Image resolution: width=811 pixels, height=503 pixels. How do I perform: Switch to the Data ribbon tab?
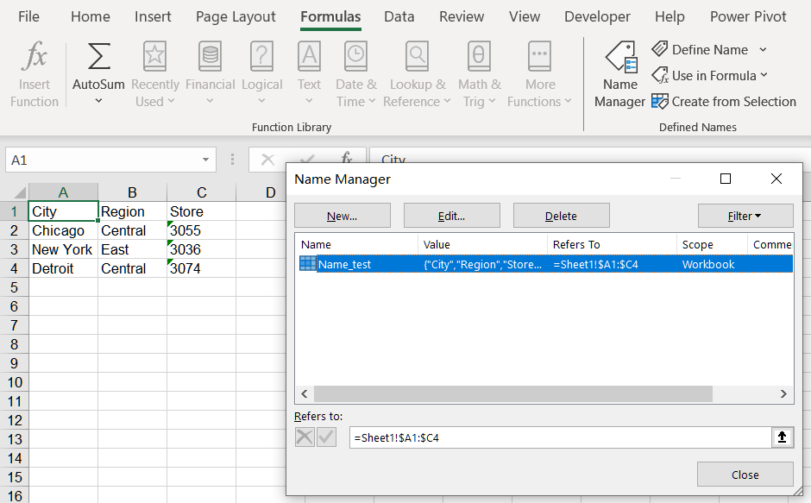tap(399, 17)
